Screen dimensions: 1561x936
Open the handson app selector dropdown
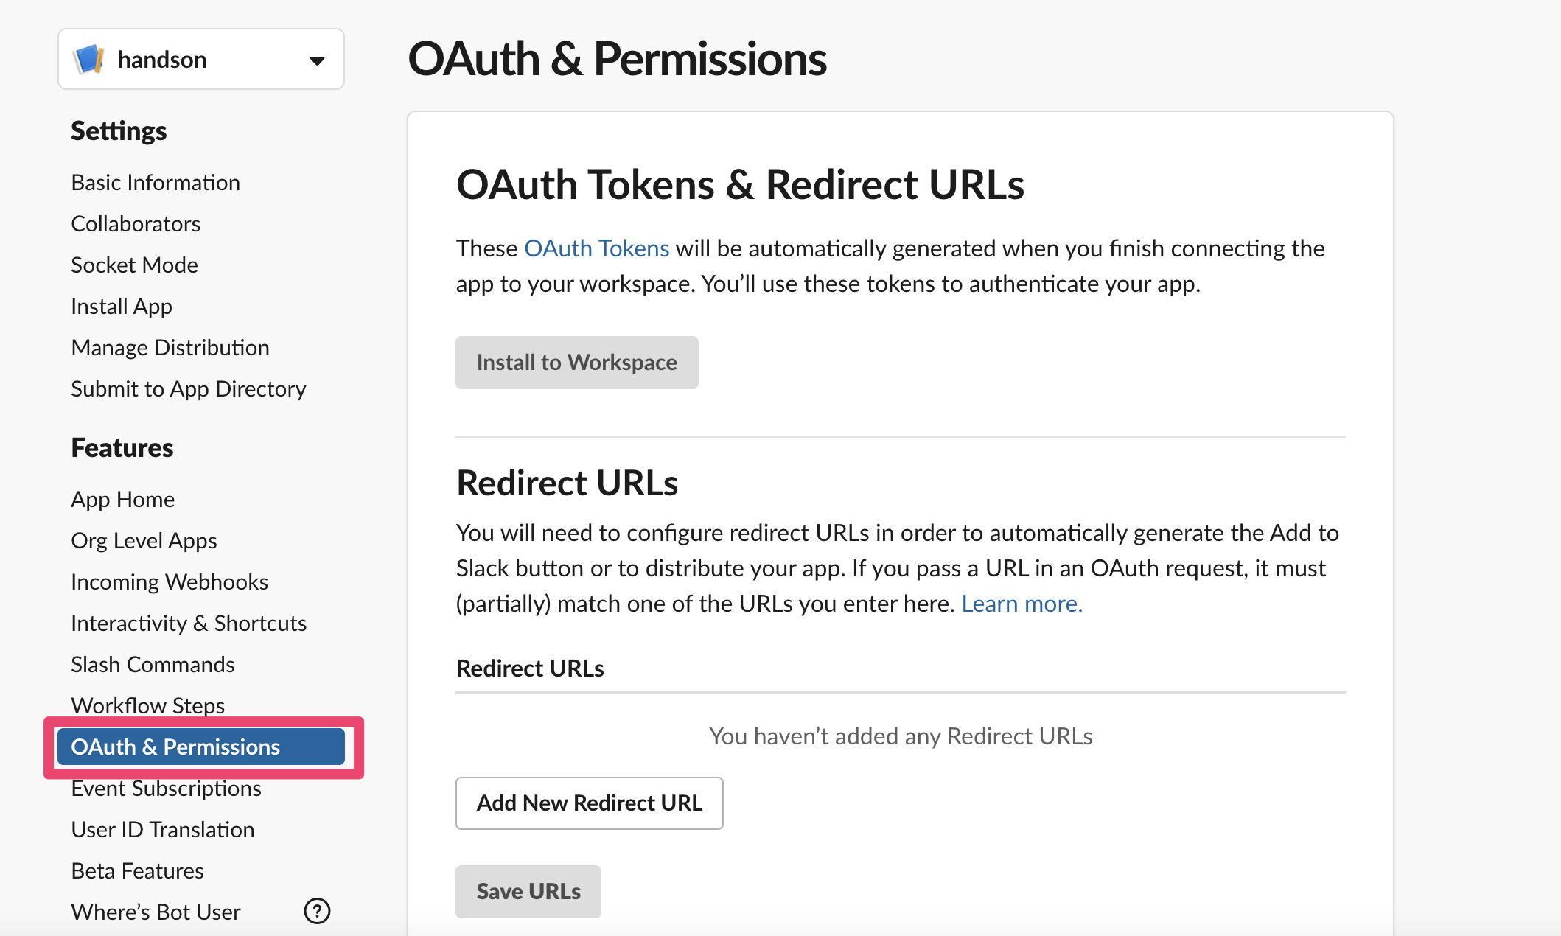[317, 60]
